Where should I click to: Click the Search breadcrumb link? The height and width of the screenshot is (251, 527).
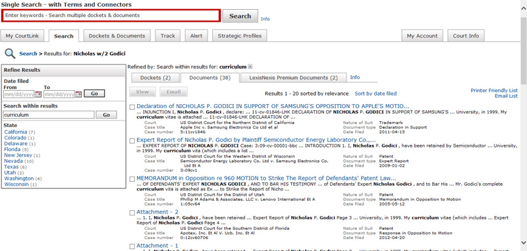pos(28,53)
